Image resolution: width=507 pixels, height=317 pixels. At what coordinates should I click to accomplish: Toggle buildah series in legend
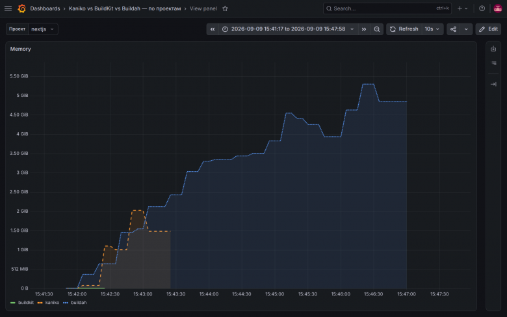79,303
